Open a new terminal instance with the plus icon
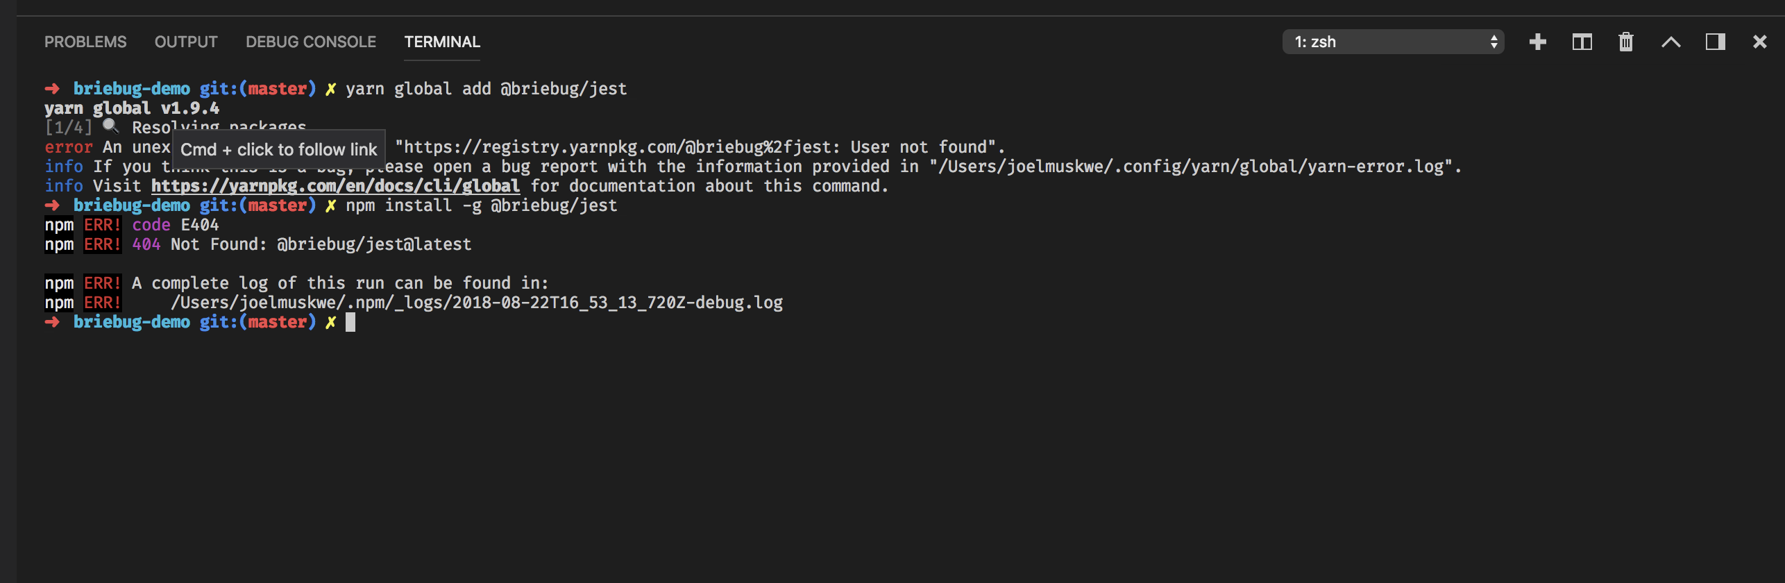The image size is (1785, 583). tap(1538, 42)
